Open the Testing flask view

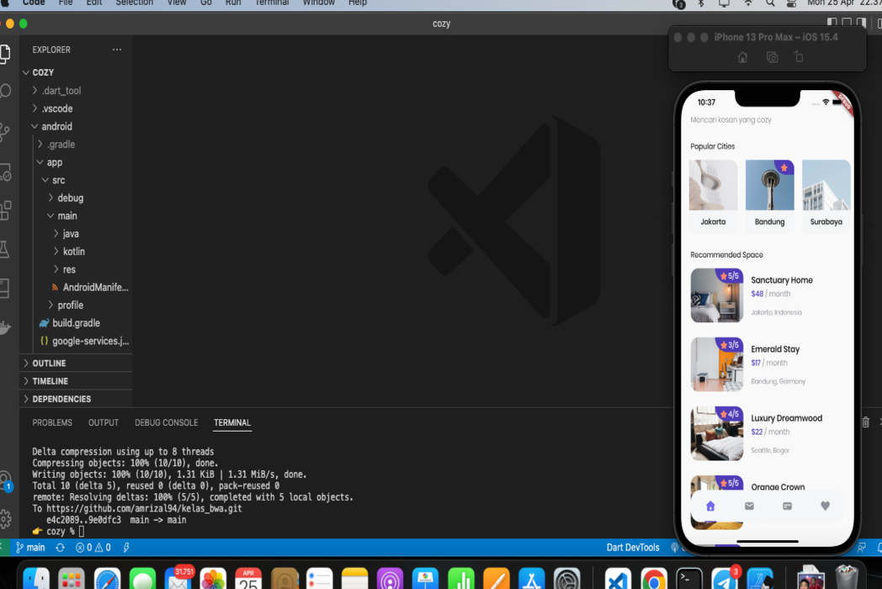coord(5,249)
